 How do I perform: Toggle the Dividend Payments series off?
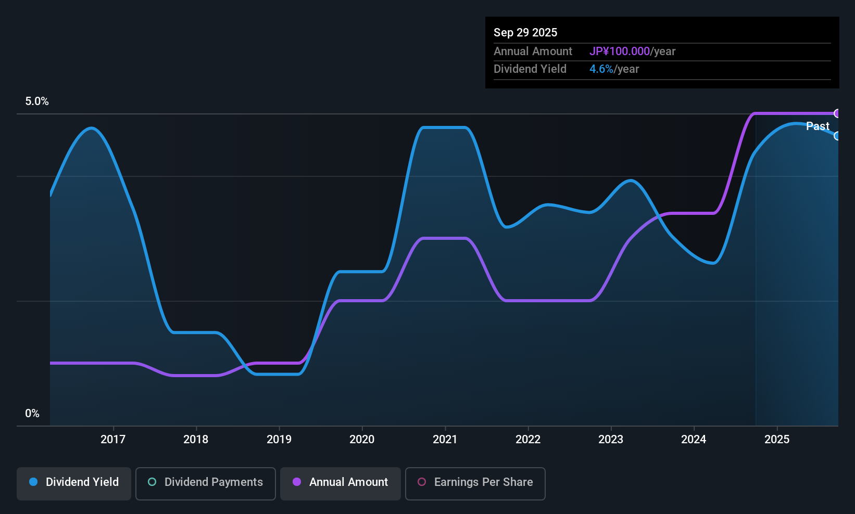(205, 483)
